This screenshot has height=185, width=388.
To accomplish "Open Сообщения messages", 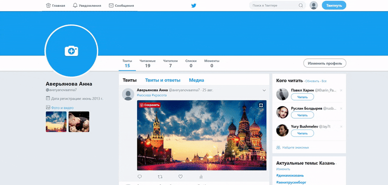I will pyautogui.click(x=122, y=5).
